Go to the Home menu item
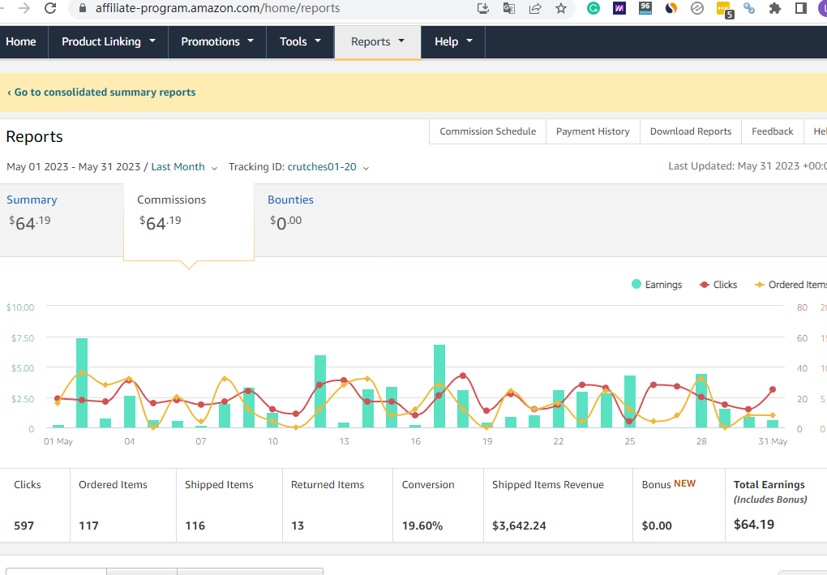This screenshot has width=827, height=575. 21,41
